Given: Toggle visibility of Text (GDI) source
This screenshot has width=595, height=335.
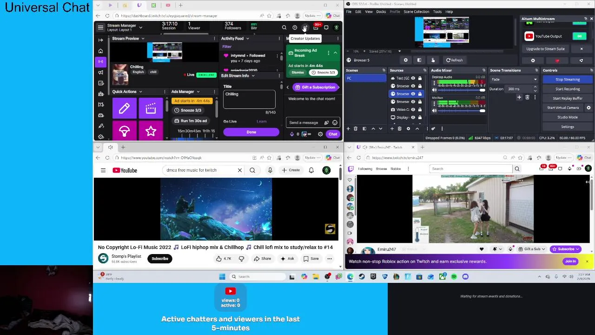Looking at the screenshot, I should (413, 78).
